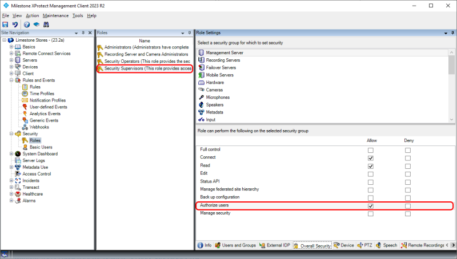This screenshot has height=259, width=457.
Task: Expand the Incidents tree node
Action: click(11, 181)
